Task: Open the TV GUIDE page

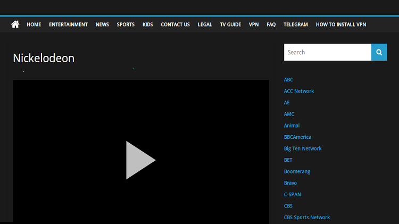Action: (x=230, y=24)
